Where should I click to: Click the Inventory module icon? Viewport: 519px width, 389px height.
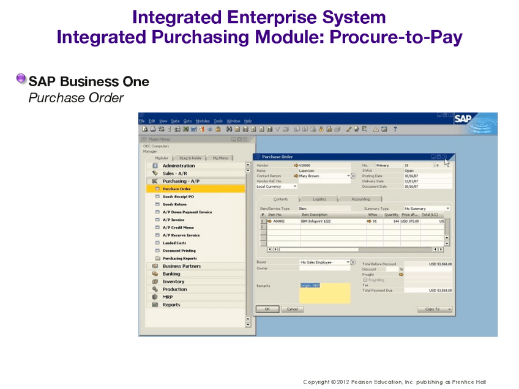(x=155, y=281)
